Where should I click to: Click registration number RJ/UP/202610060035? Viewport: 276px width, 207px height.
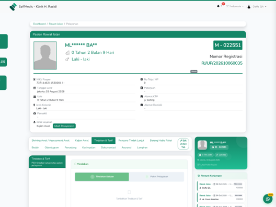(x=222, y=63)
